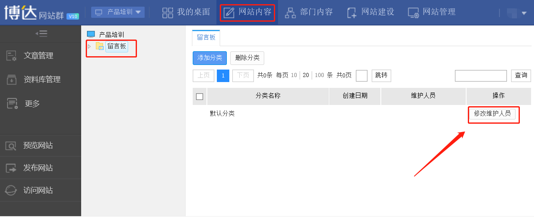The image size is (534, 217).
Task: Go to next page with 下页
Action: pyautogui.click(x=243, y=75)
